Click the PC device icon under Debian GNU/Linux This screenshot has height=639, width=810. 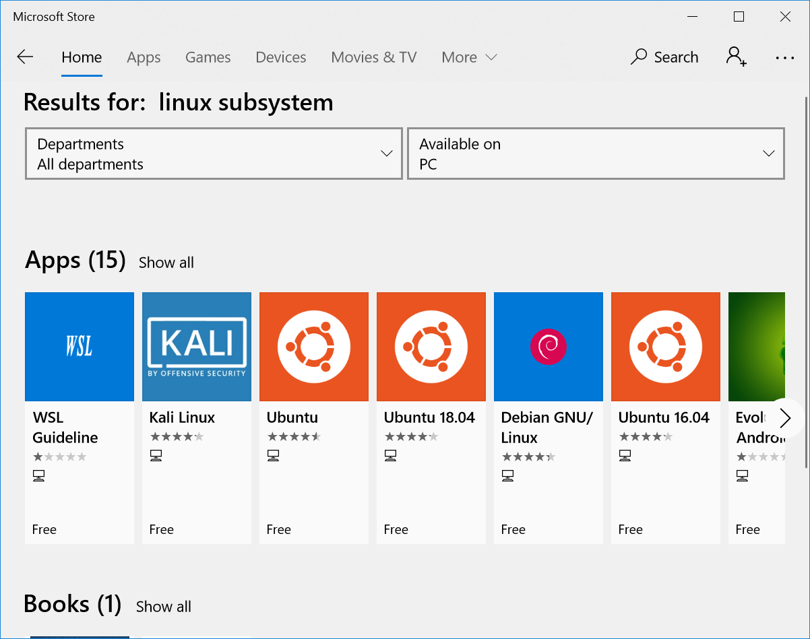(x=507, y=477)
